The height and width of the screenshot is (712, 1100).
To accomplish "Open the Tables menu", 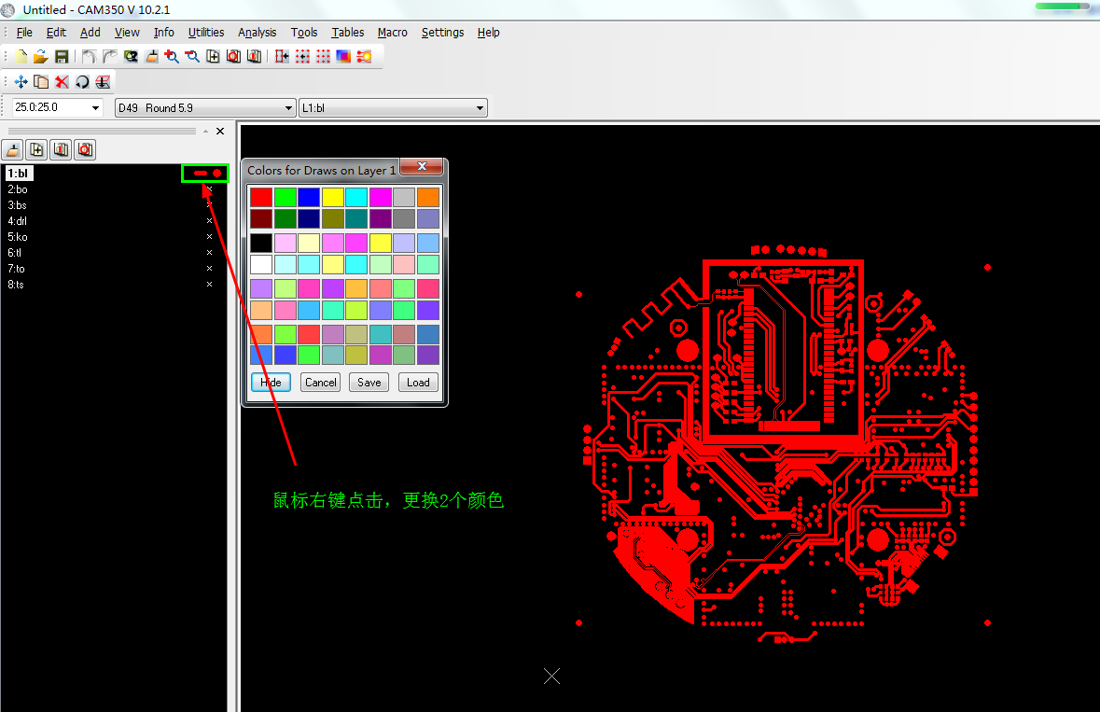I will (348, 33).
